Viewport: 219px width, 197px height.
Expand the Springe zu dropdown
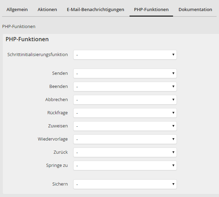click(x=125, y=165)
